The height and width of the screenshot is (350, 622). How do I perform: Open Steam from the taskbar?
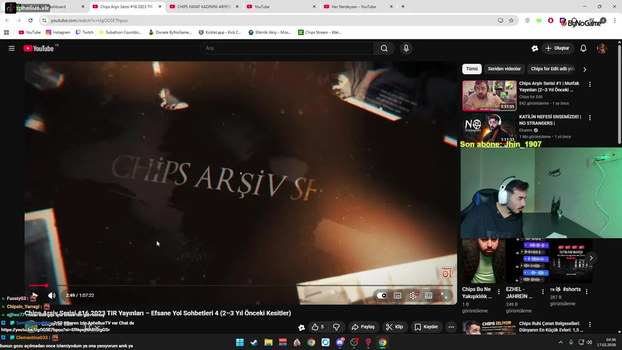coord(254,342)
